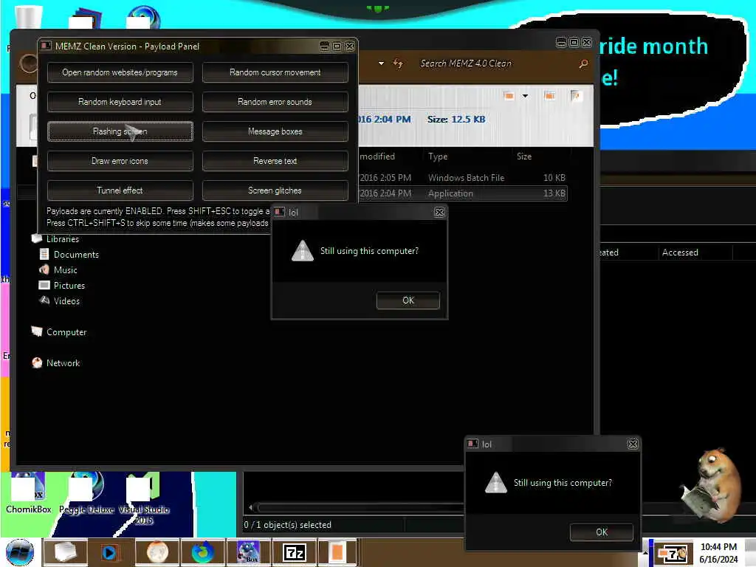Select the Application file row

click(x=463, y=193)
